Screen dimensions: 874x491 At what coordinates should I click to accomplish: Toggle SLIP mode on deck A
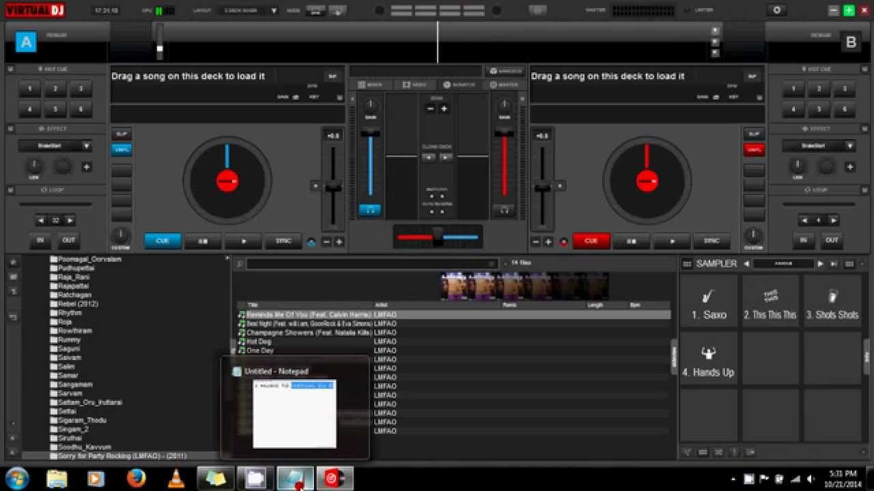(x=122, y=134)
